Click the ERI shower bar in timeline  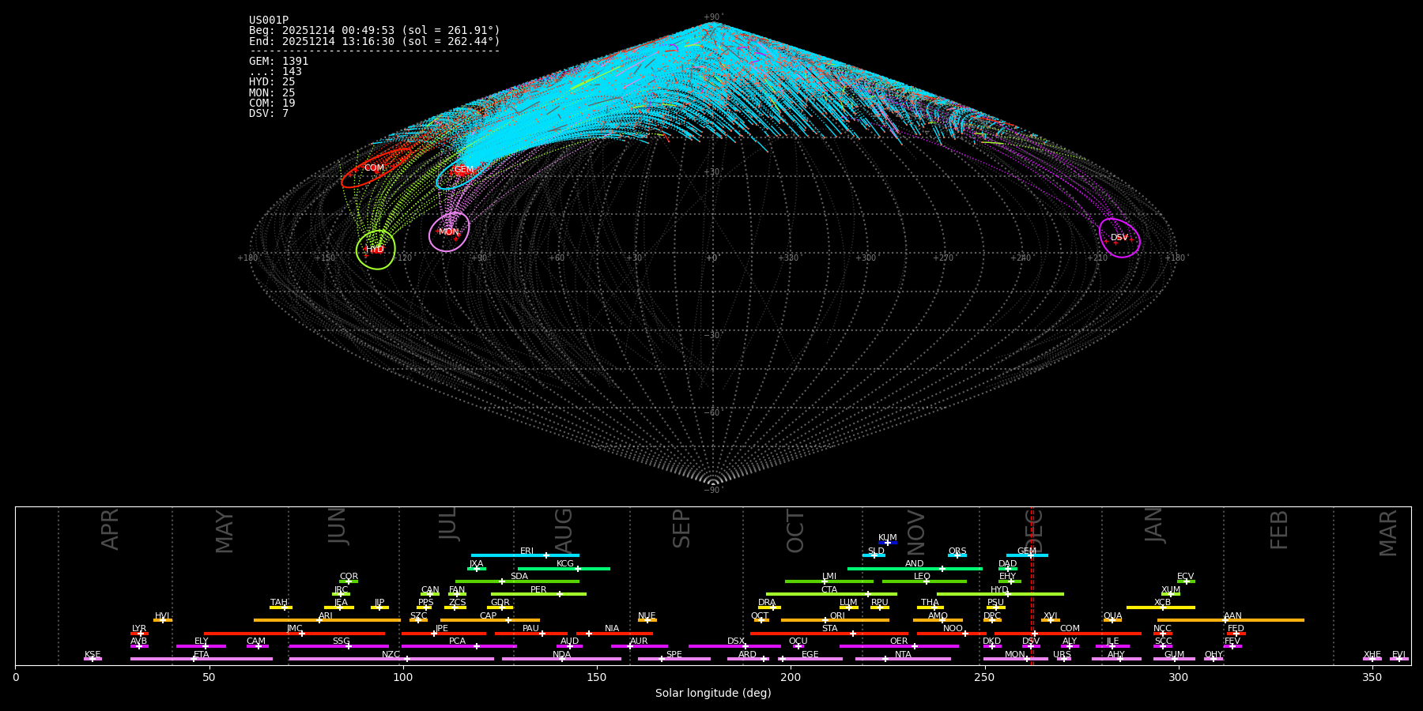point(525,555)
